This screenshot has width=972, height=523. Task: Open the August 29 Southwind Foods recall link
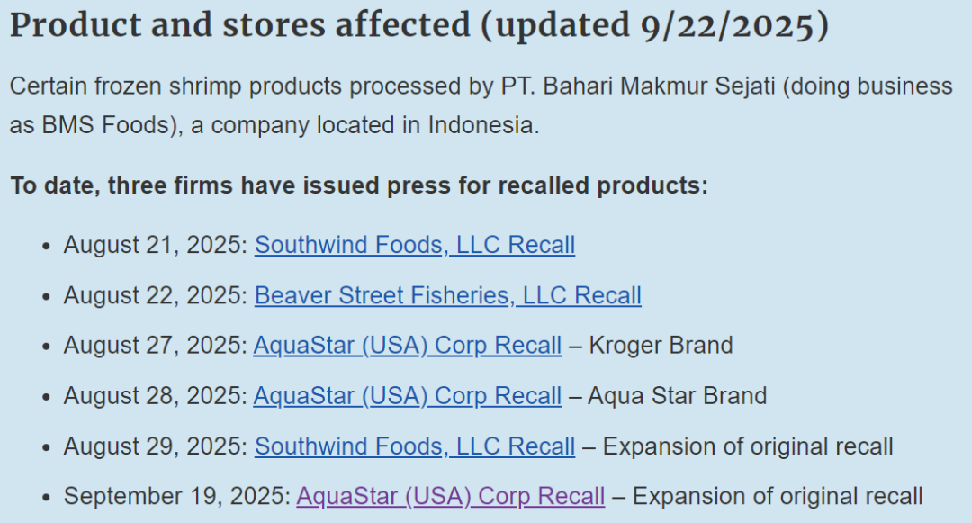point(415,446)
